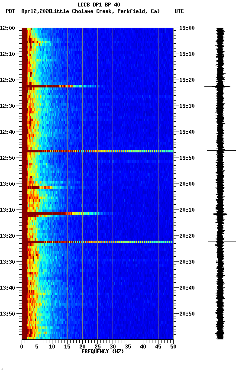Click the 10 Hz frequency axis label
This screenshot has width=239, height=374.
(52, 347)
